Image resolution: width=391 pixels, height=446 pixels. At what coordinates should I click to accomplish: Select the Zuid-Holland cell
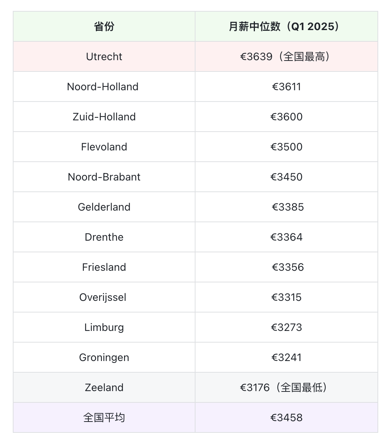pos(104,117)
